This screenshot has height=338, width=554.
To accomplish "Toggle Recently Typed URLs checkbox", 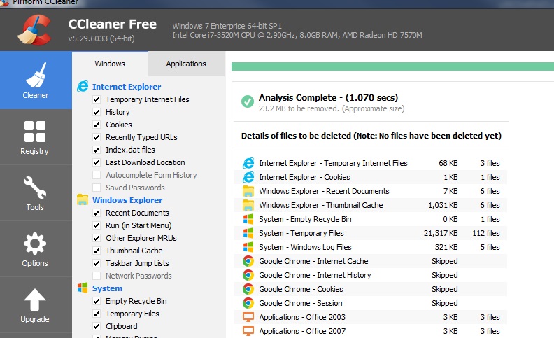I will (97, 137).
